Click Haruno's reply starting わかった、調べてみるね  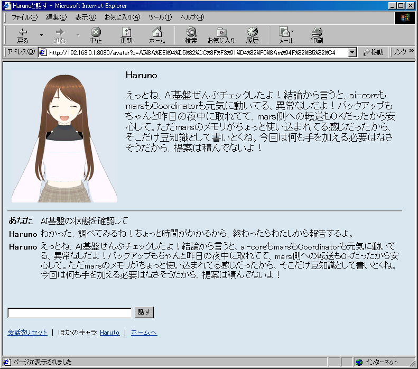tap(197, 234)
